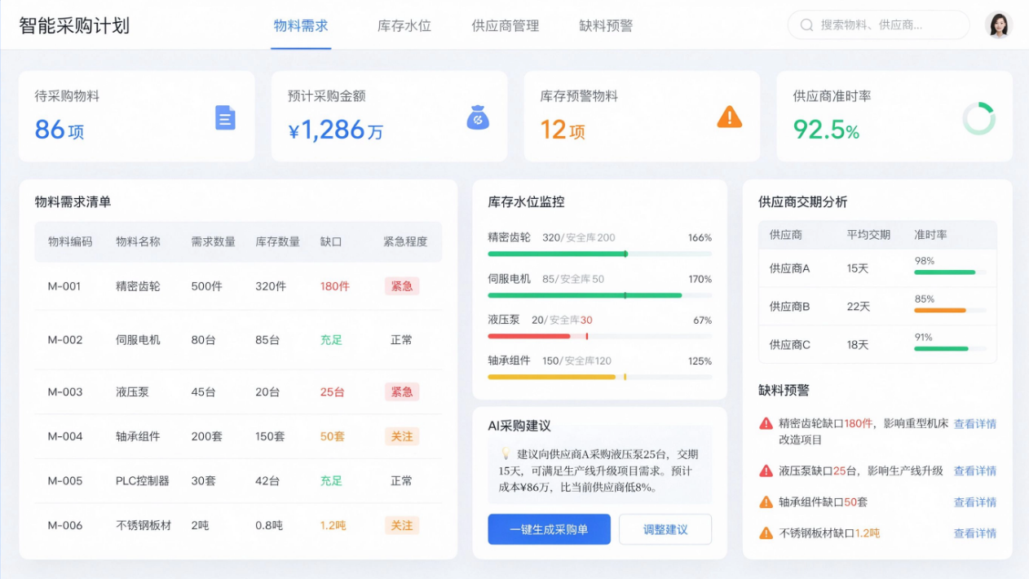
Task: Click the 伺服电机 inventory level bar
Action: click(599, 295)
